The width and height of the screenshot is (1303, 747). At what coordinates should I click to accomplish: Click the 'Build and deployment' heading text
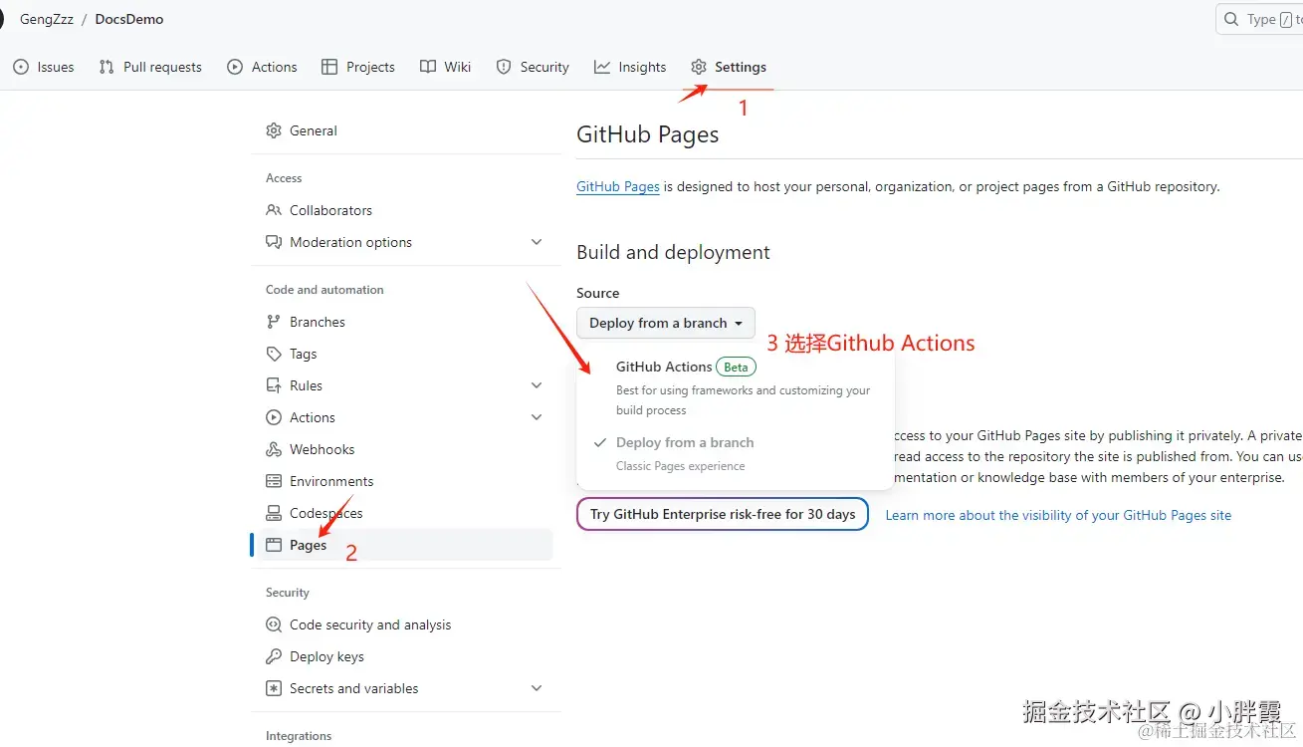(x=673, y=252)
